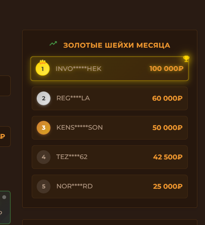Select username INVO*****HEK
This screenshot has width=205, height=225.
pos(78,69)
